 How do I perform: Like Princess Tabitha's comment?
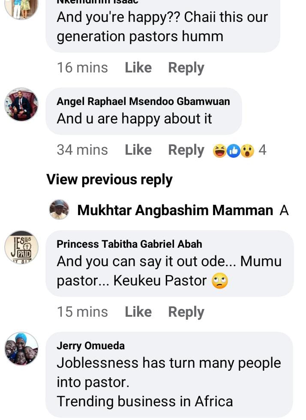click(138, 312)
